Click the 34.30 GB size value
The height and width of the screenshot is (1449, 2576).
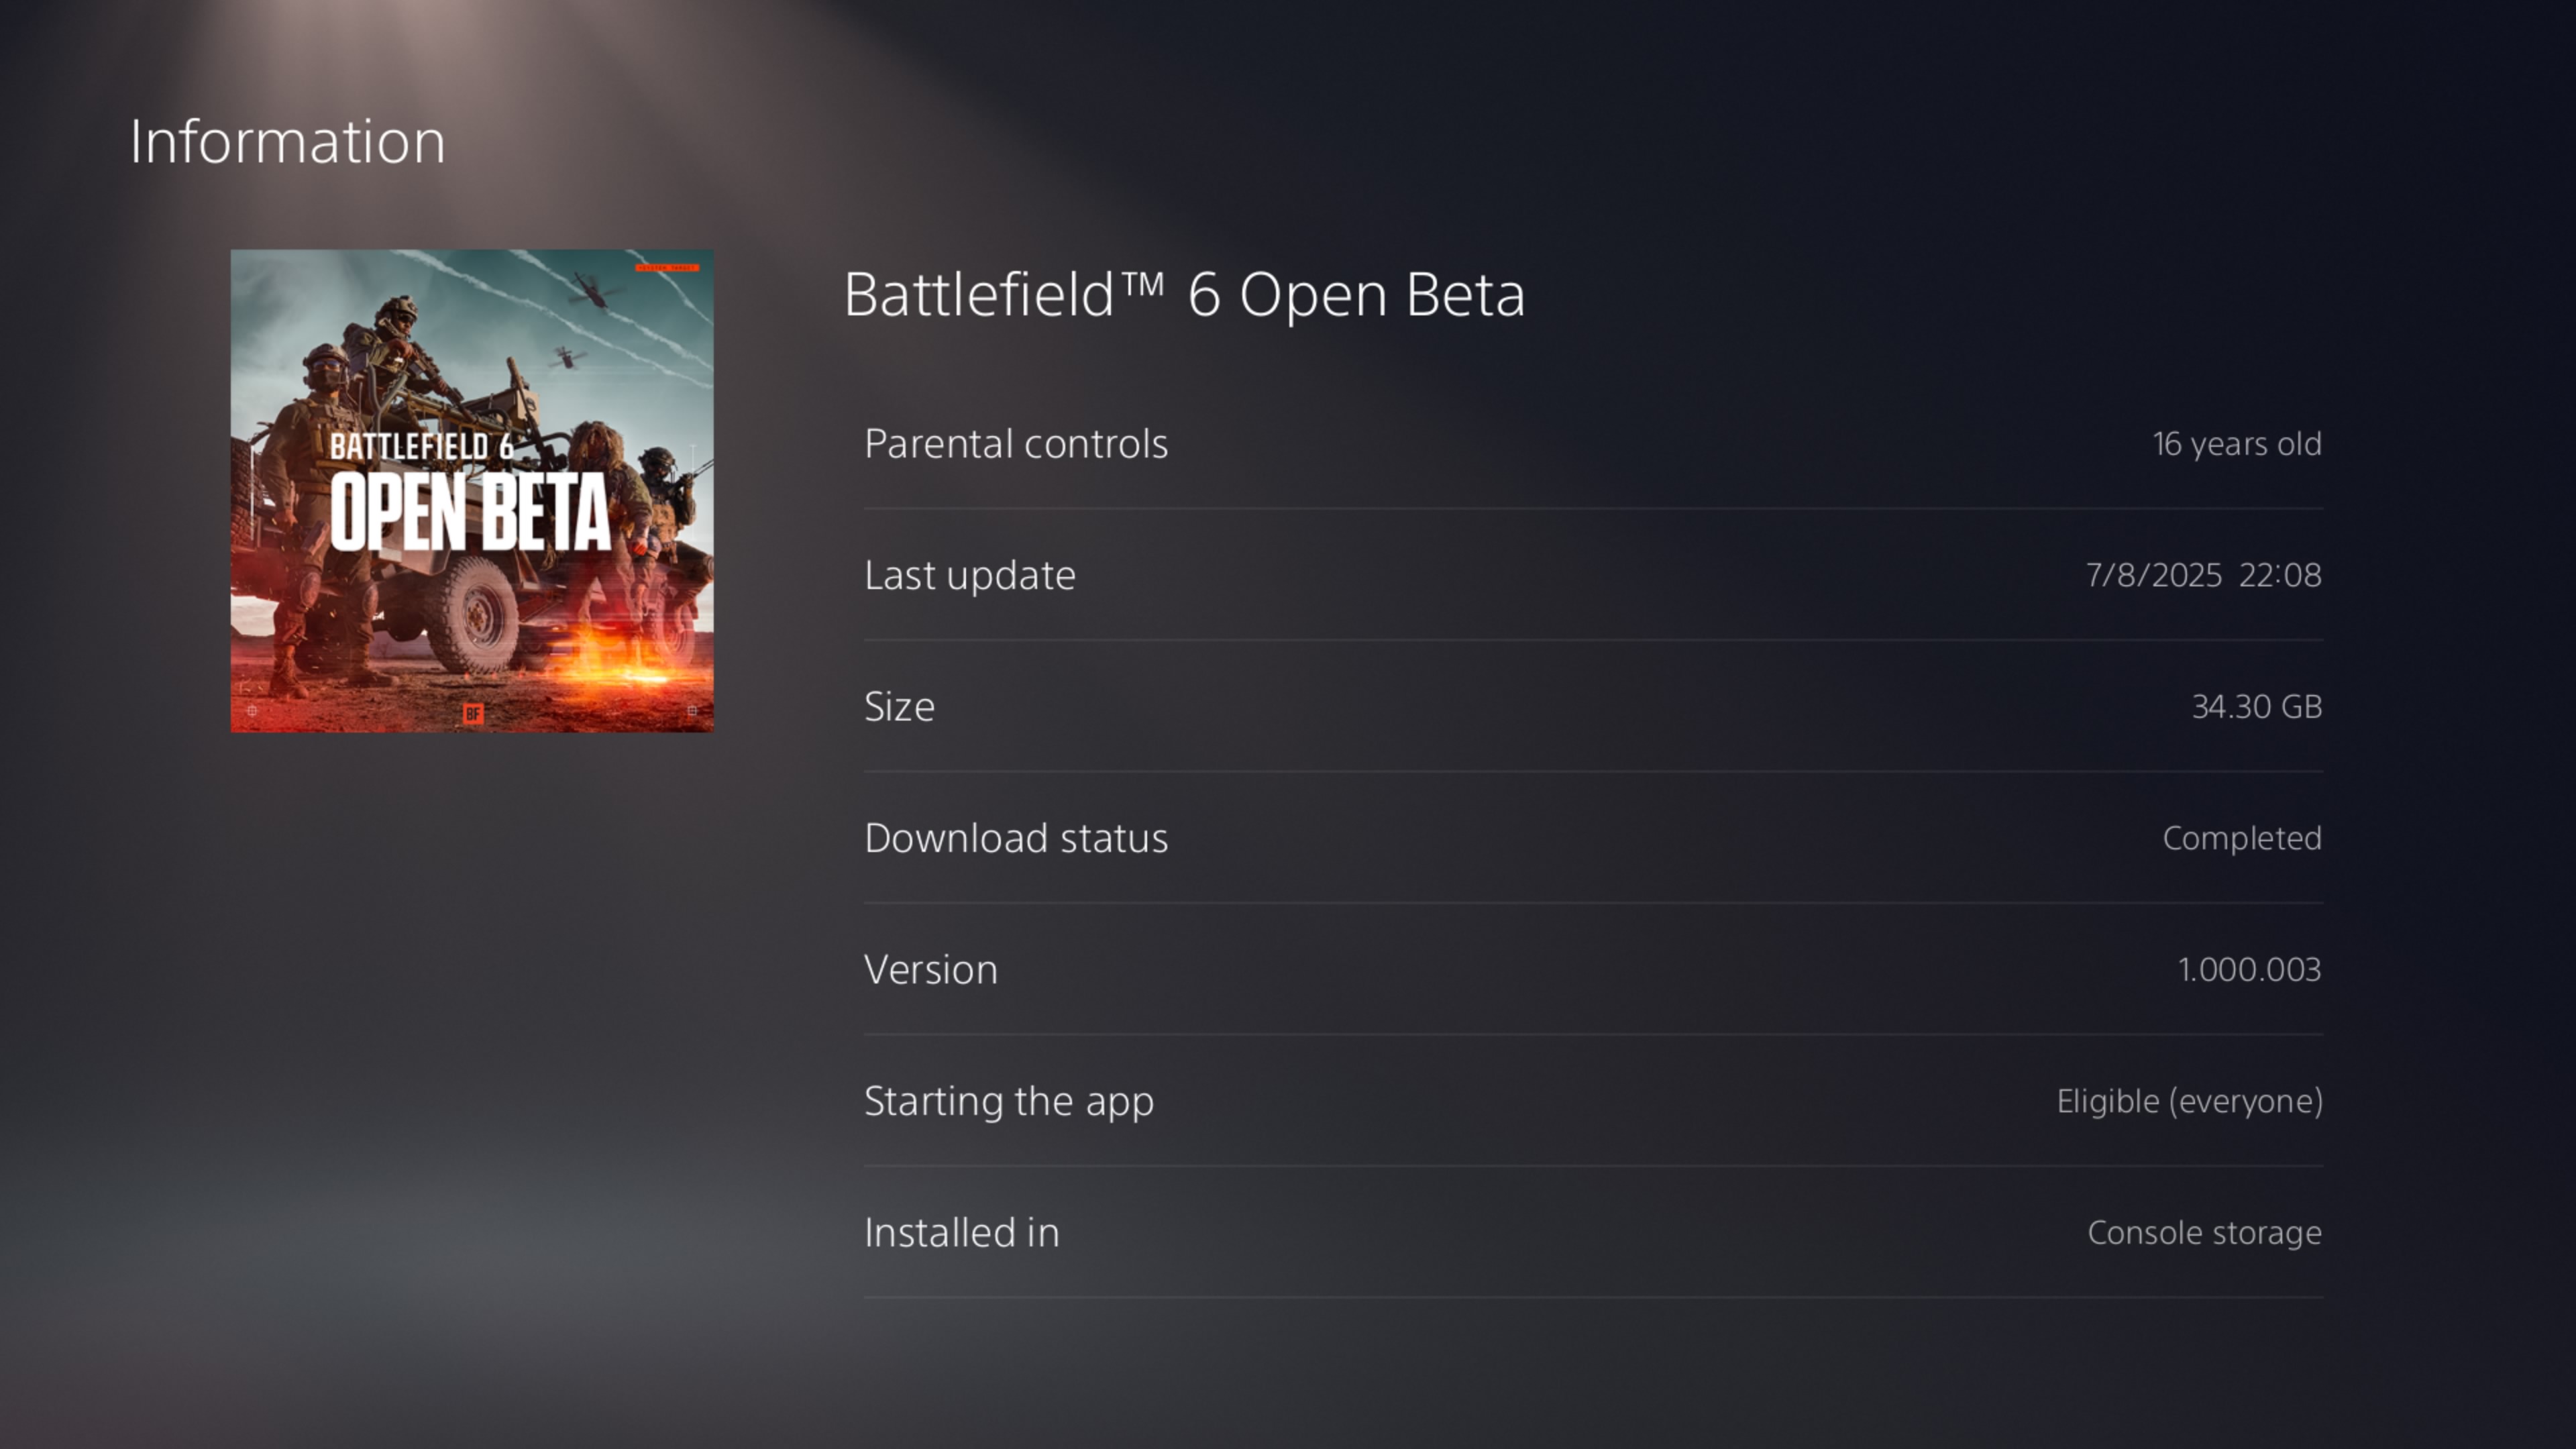point(2257,706)
